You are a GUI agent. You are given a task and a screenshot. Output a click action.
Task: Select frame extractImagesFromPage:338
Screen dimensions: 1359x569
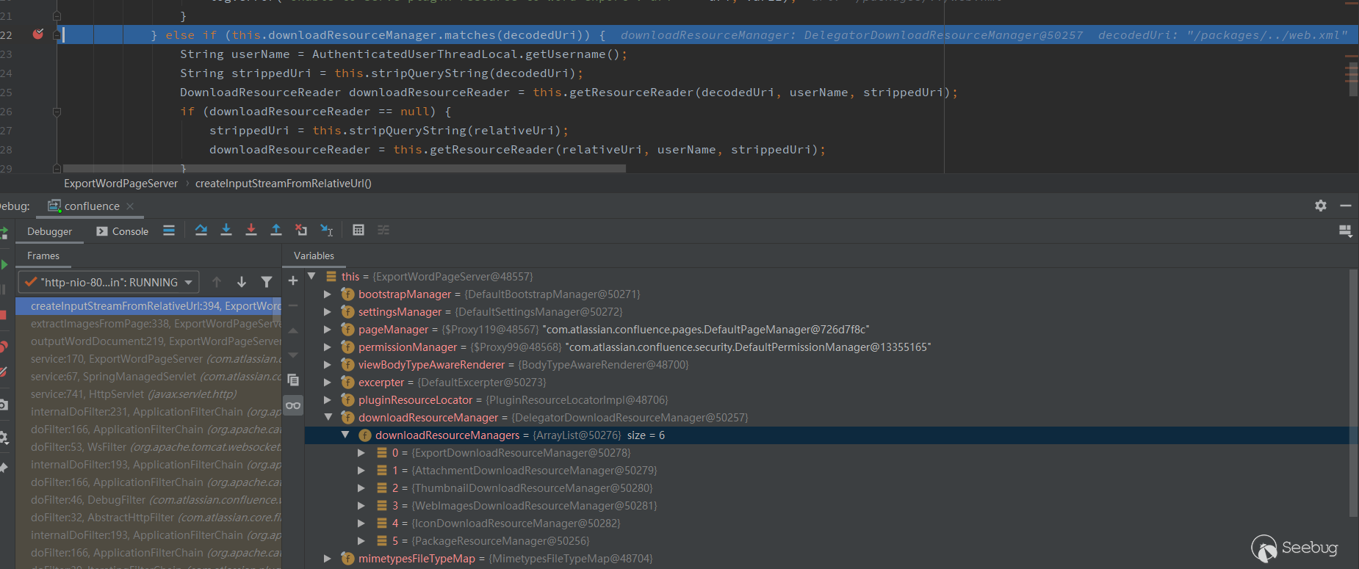tap(149, 324)
